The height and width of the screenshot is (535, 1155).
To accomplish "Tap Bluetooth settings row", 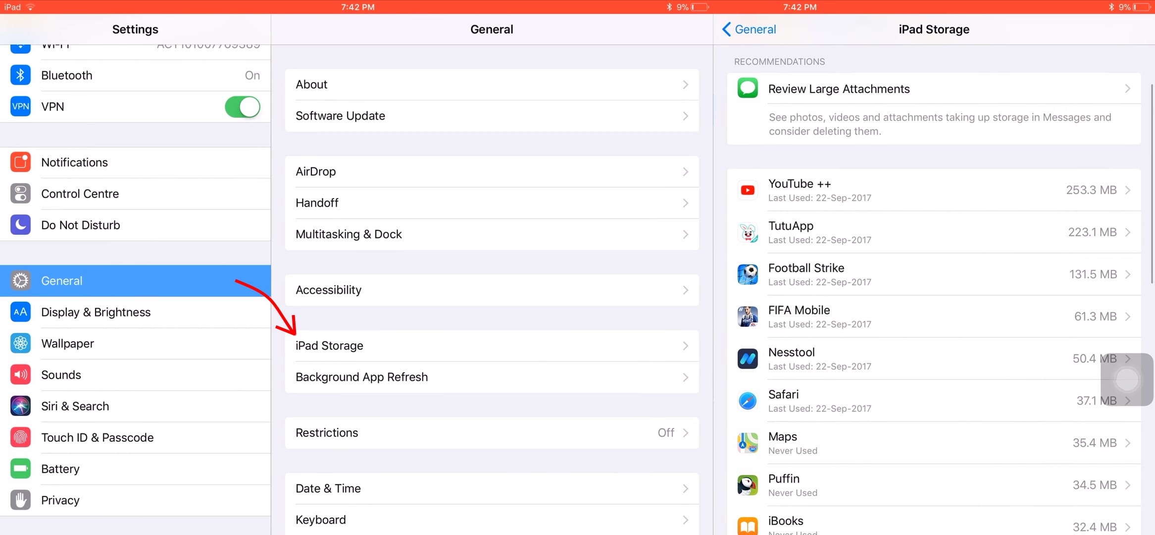I will tap(136, 74).
